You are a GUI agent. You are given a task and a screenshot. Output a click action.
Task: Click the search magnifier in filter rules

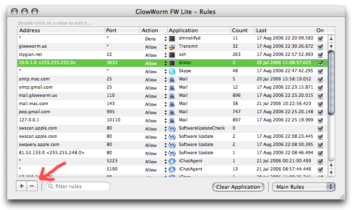(x=51, y=186)
